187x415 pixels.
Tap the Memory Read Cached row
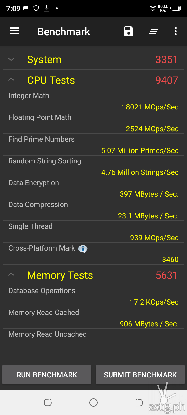tap(94, 318)
